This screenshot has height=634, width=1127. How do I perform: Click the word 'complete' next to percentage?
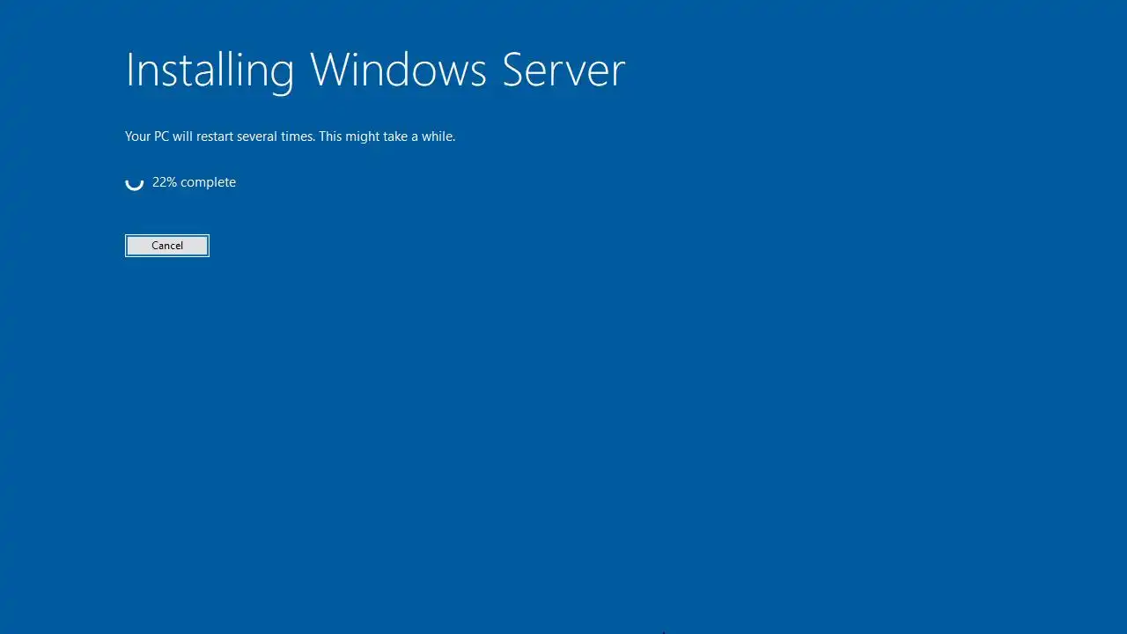[208, 182]
